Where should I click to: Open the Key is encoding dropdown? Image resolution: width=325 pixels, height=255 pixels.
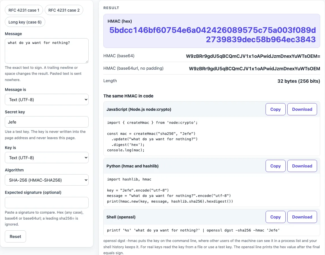(47, 158)
